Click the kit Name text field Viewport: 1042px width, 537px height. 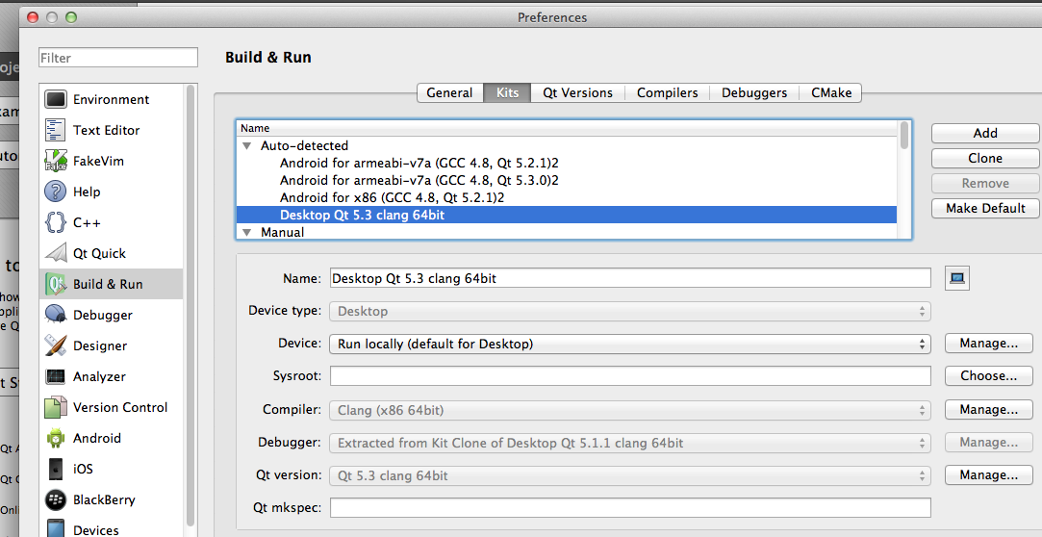tap(630, 278)
